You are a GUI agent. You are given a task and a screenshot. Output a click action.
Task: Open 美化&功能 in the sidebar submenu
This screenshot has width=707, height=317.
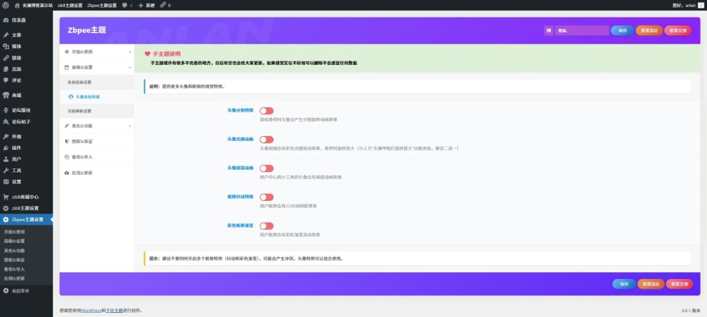14,250
